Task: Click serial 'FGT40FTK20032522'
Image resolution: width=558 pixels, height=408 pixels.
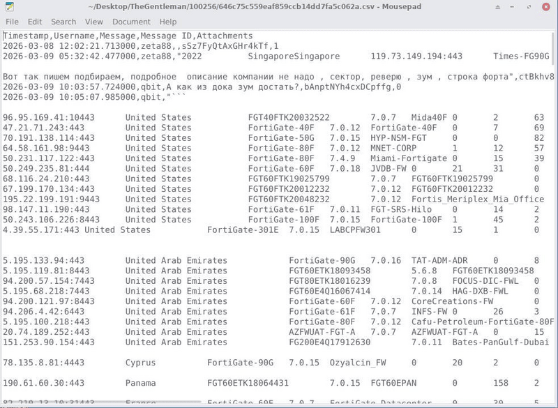Action: click(x=289, y=118)
